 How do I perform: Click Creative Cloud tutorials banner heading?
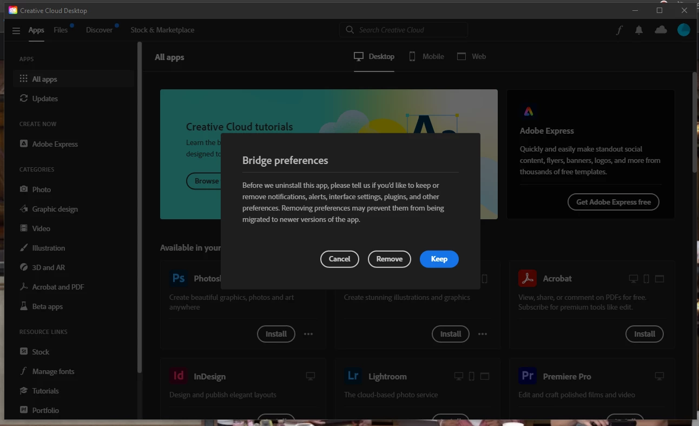(x=239, y=127)
